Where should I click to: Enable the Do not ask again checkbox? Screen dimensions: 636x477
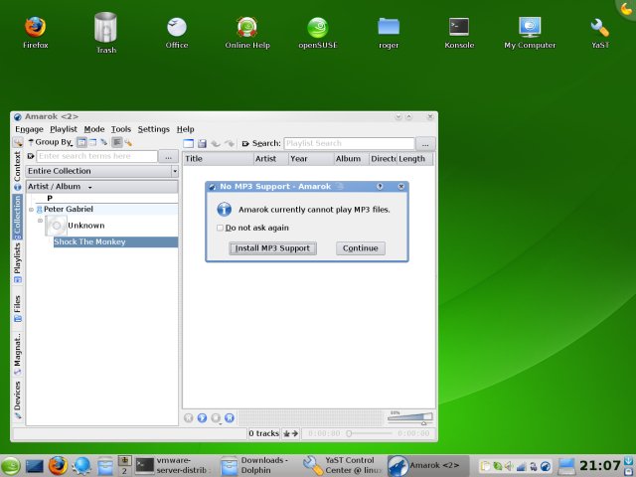click(x=220, y=228)
